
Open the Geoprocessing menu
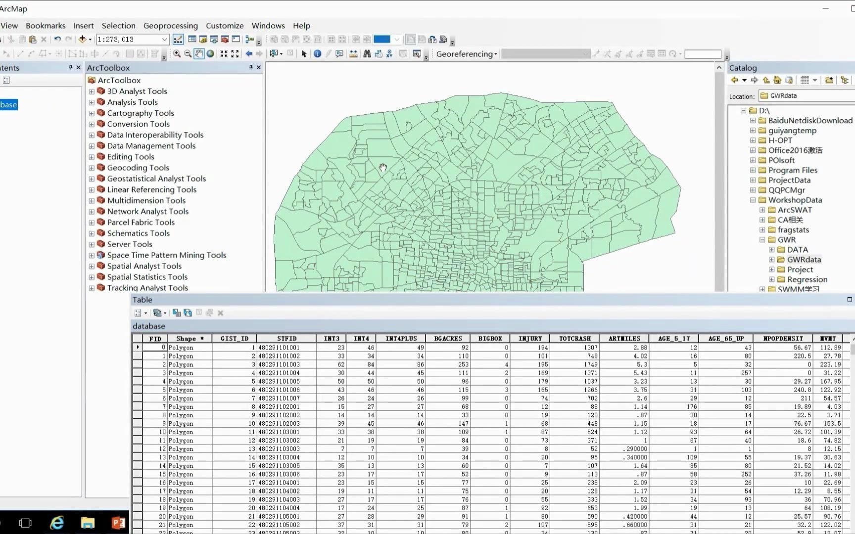point(170,26)
